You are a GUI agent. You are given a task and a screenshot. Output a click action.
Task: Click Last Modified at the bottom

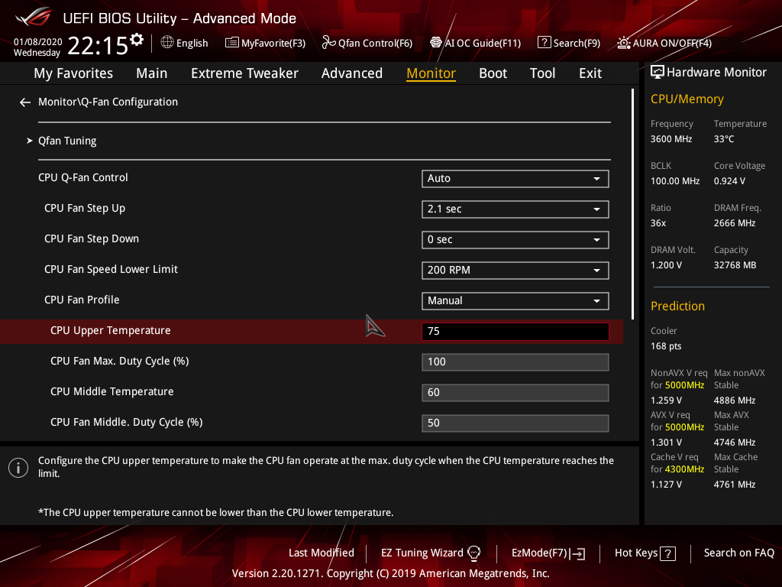click(322, 553)
